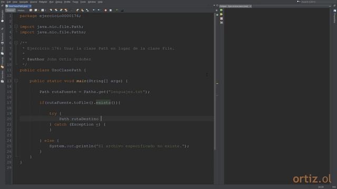The image size is (337, 189).
Task: Open editor documents list dropdown arrow
Action: coord(214,6)
